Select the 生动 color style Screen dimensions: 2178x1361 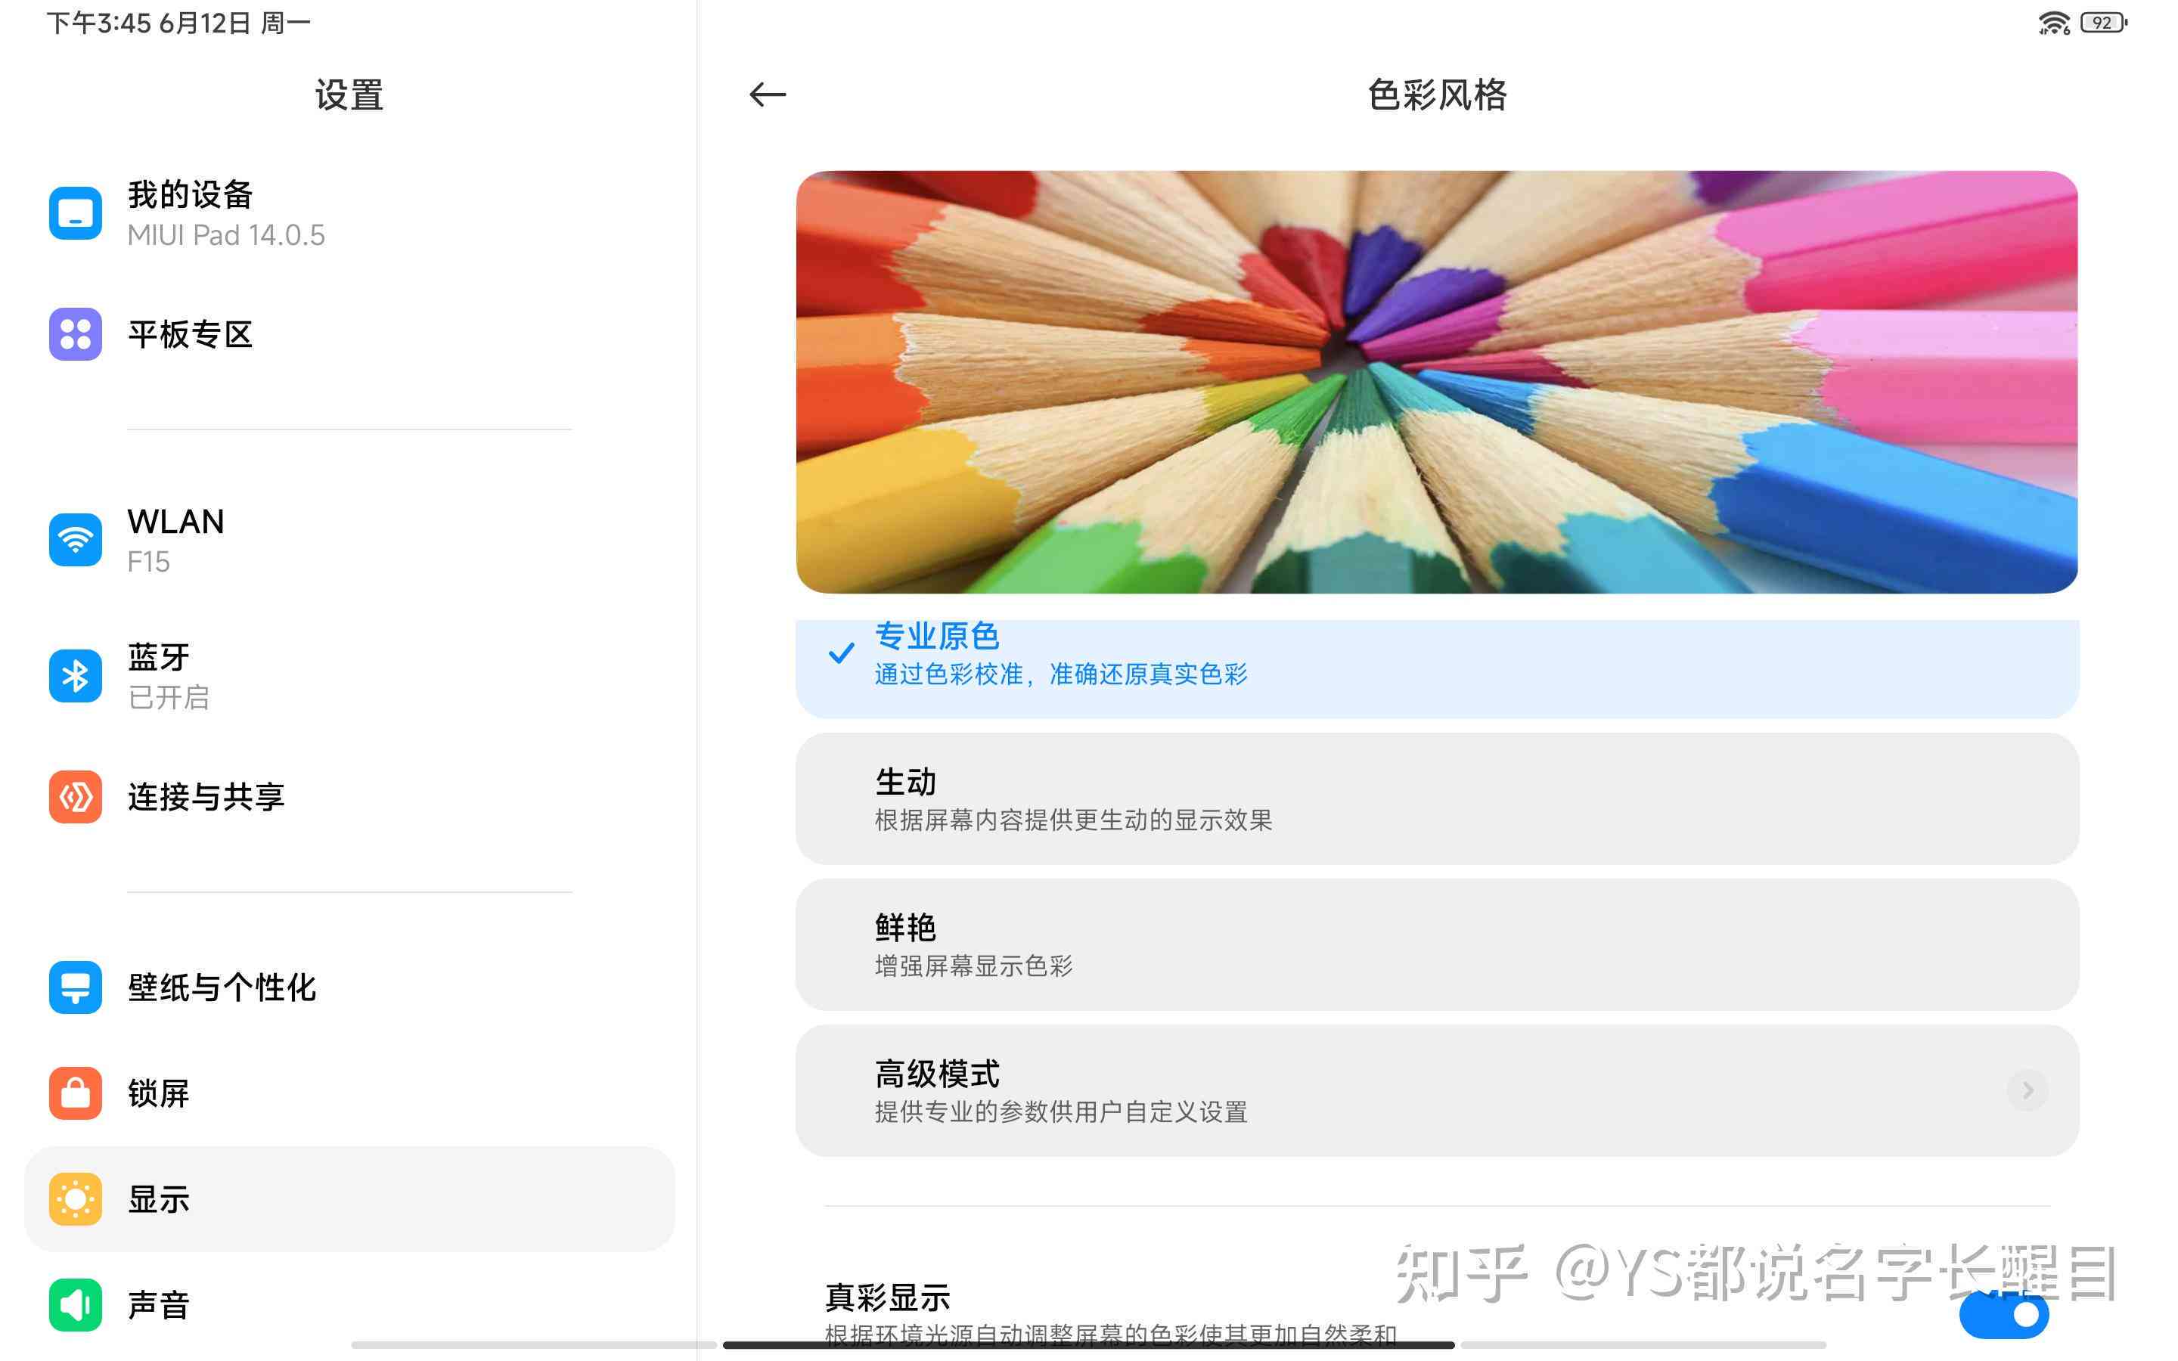1438,798
